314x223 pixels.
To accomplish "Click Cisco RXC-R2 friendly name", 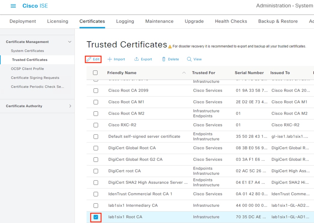I will coord(122,125).
